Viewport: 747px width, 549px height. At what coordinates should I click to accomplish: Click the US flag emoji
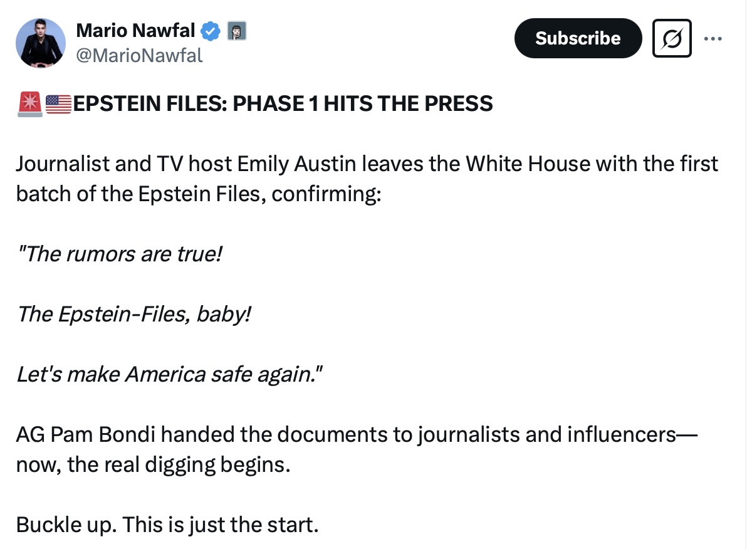[x=58, y=103]
